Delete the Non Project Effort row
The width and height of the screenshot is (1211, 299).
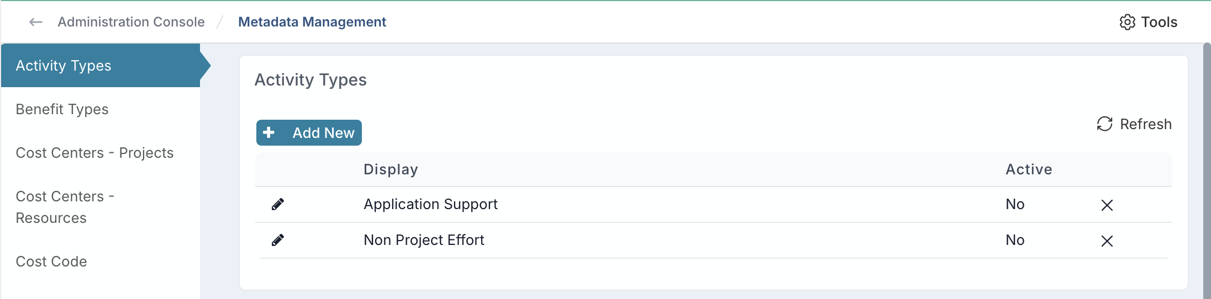(x=1107, y=241)
